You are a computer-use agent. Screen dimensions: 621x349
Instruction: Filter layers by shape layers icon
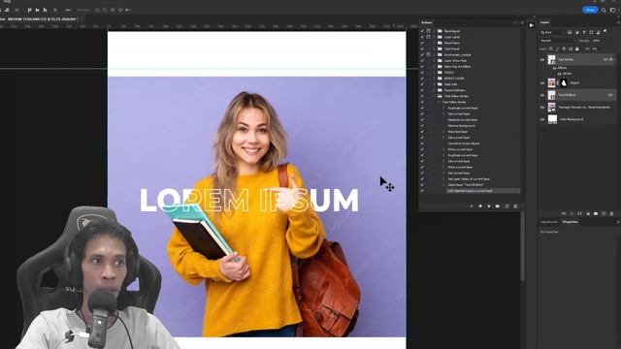591,32
